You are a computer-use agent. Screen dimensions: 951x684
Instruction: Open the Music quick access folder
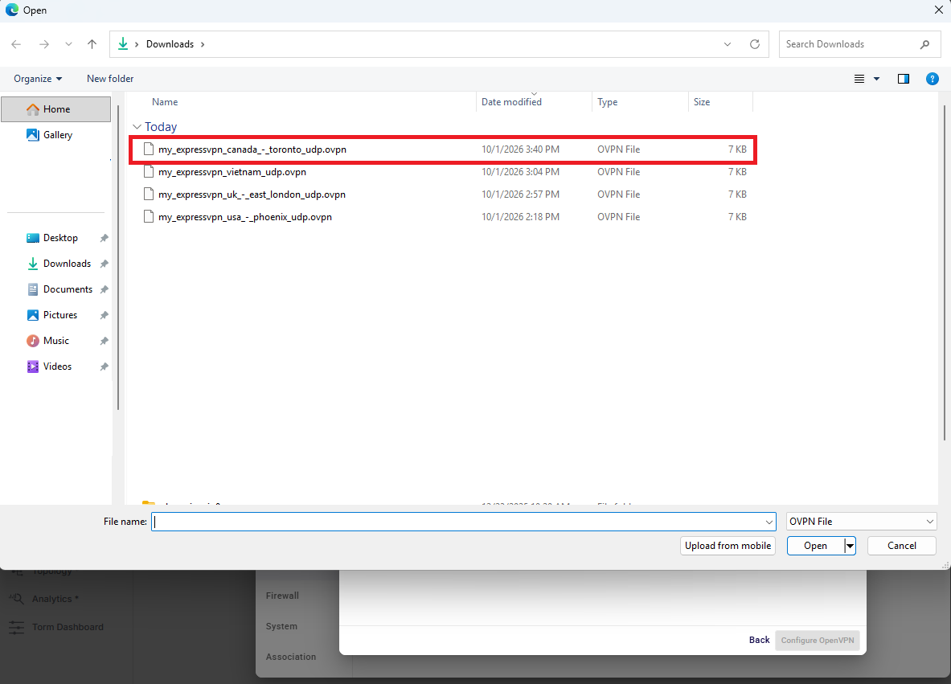(55, 341)
